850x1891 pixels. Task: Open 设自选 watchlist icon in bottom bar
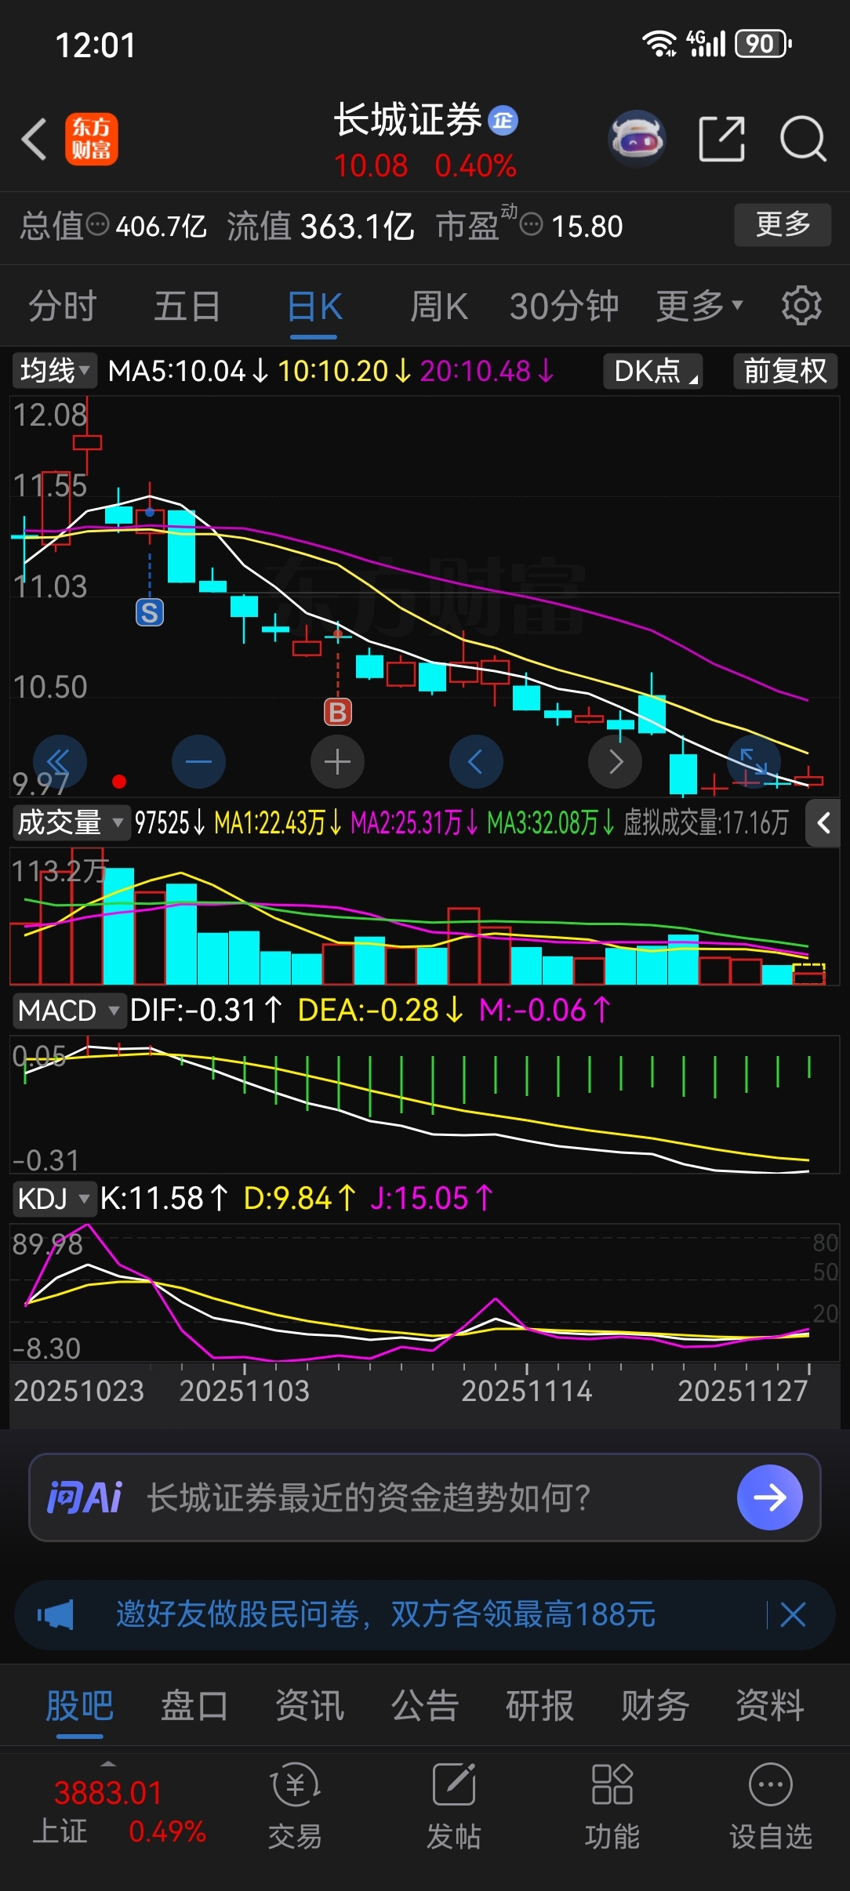770,1806
